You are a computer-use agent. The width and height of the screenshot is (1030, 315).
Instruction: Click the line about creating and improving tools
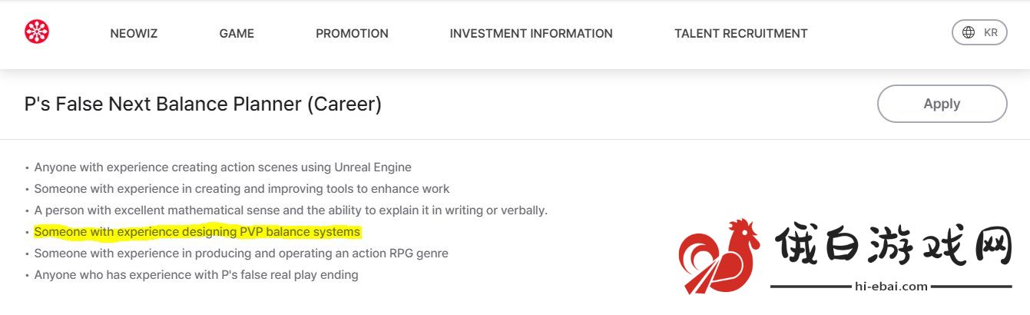pyautogui.click(x=242, y=188)
